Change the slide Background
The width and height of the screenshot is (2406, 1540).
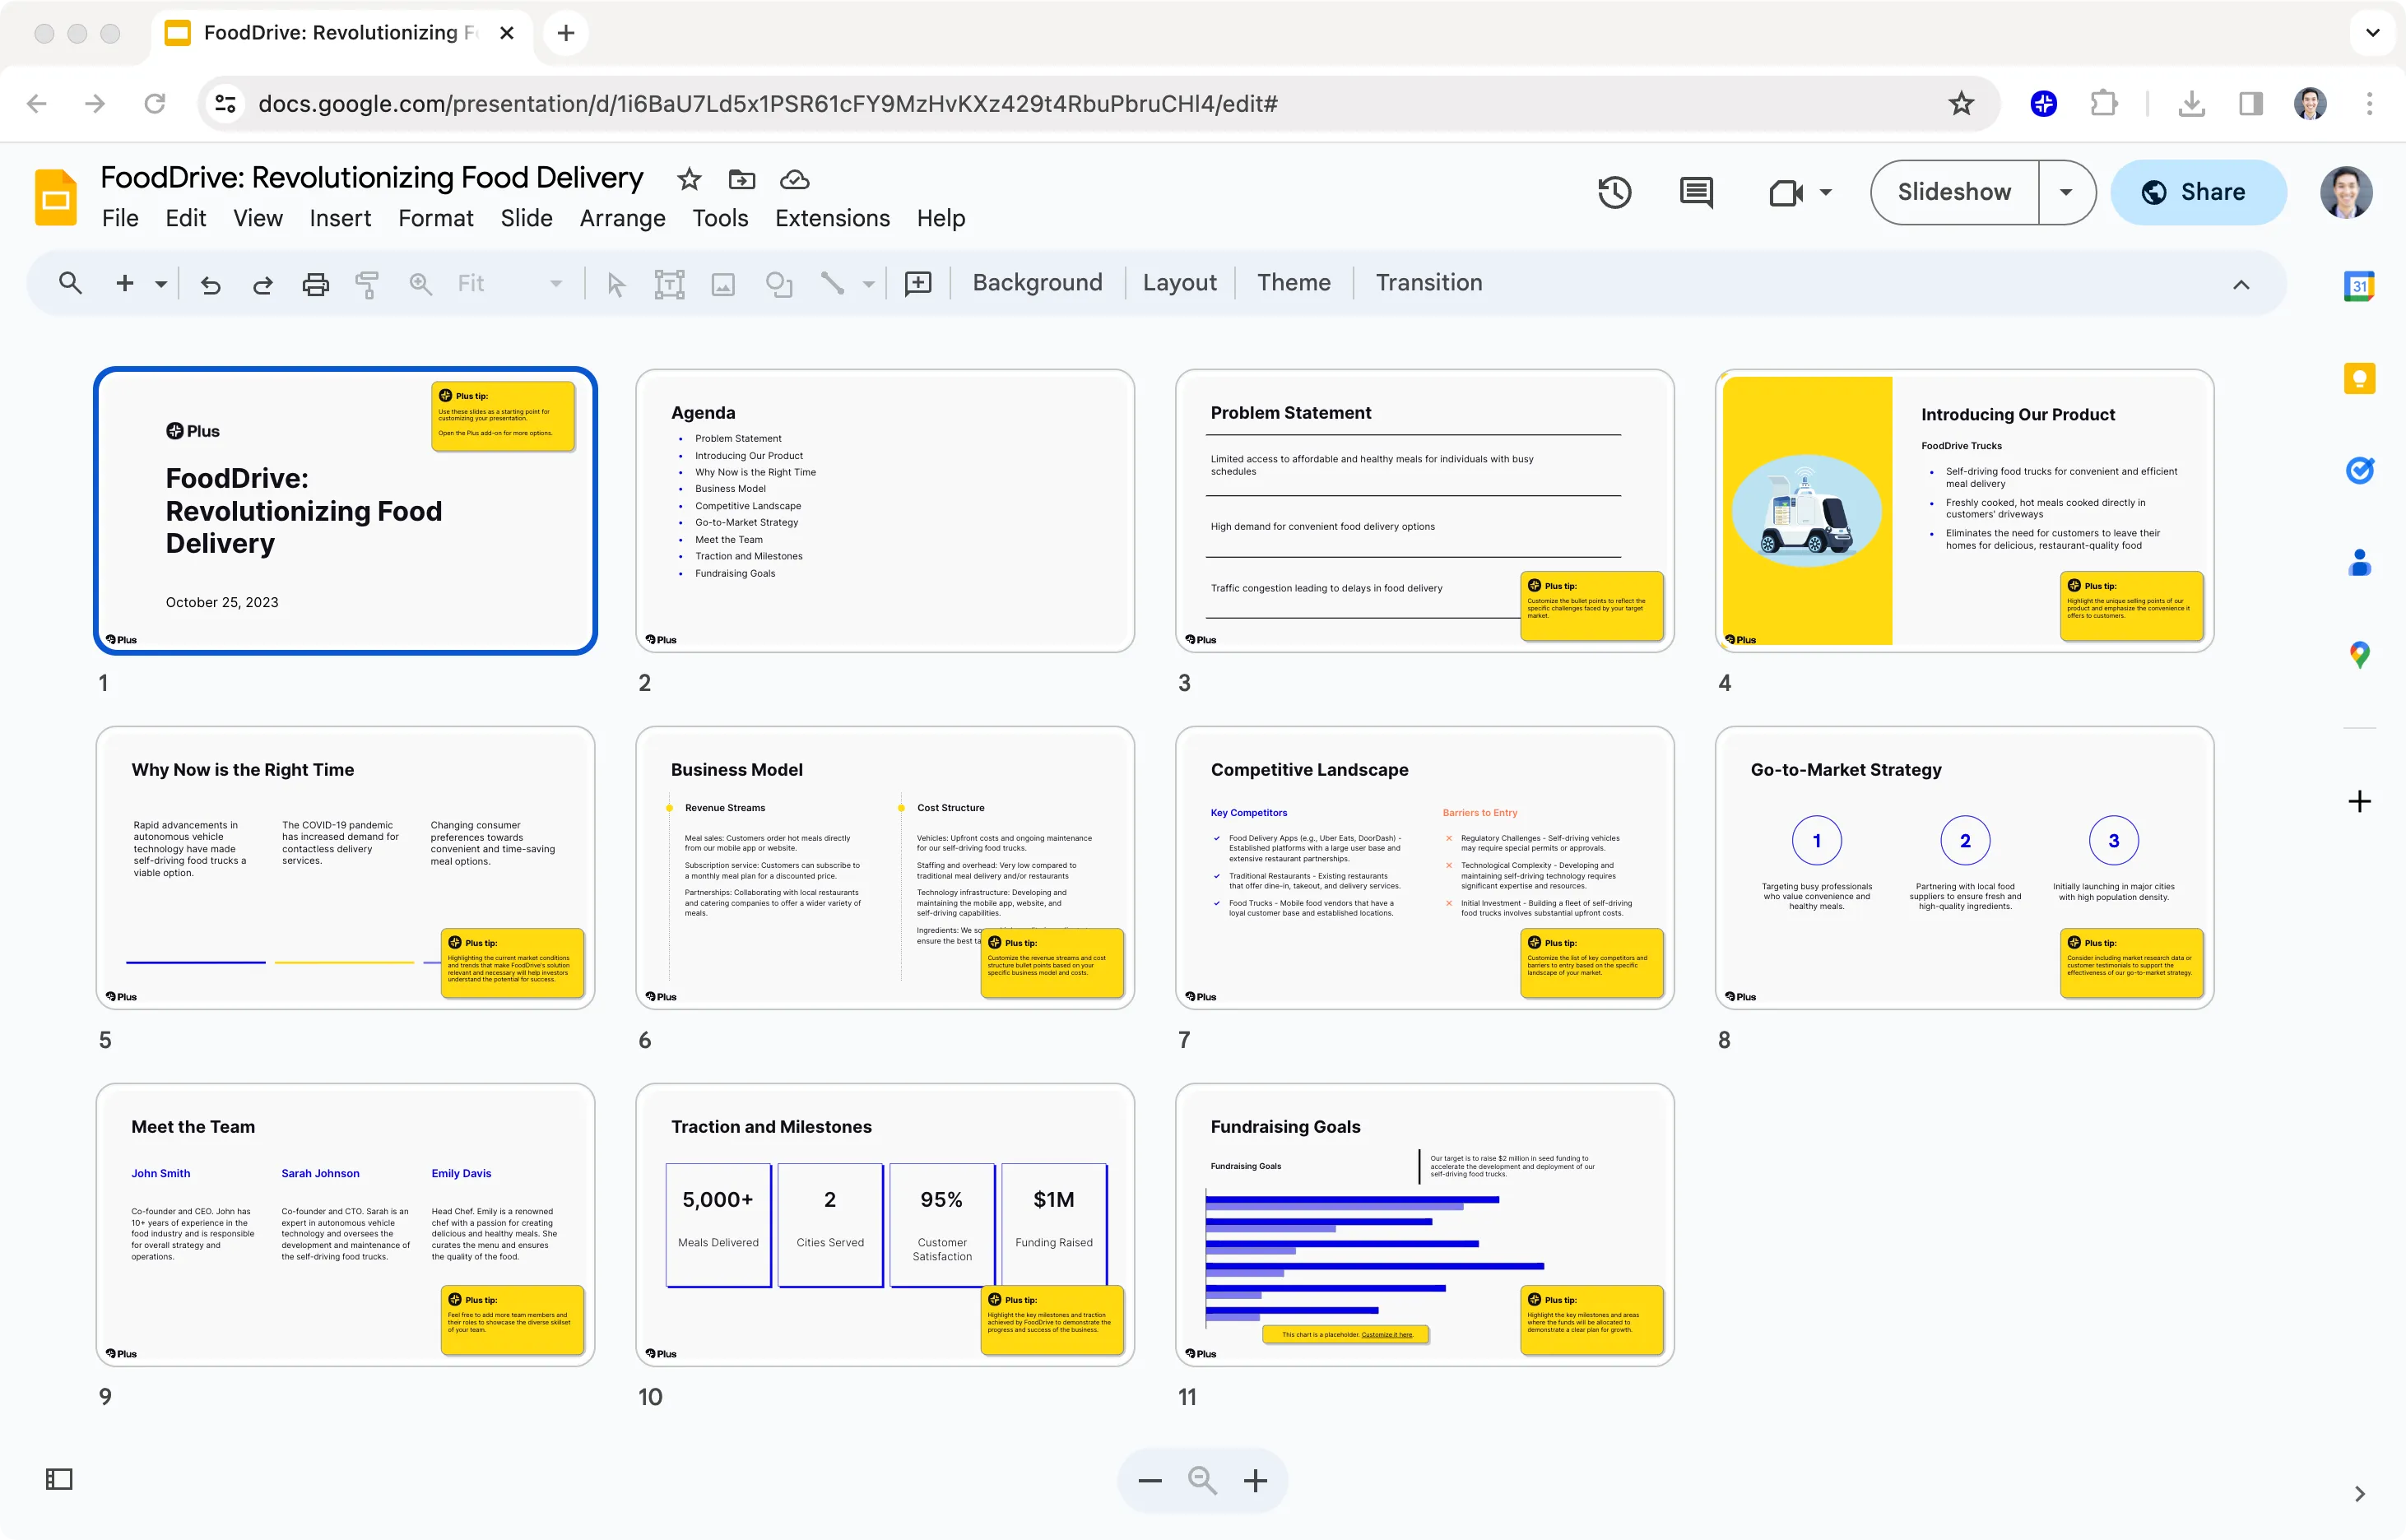click(1037, 282)
